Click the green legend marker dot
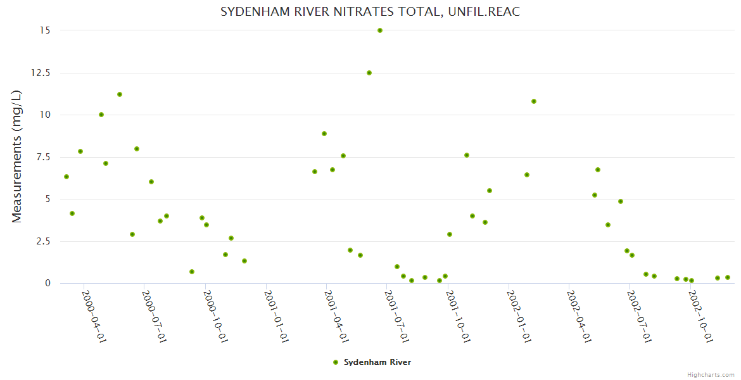Viewport: 741px width, 380px height. (336, 362)
